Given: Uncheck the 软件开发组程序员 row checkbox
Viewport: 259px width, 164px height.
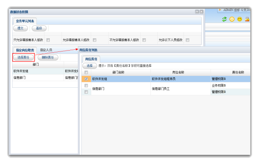Looking at the screenshot, I should 86,79.
